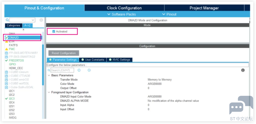Click the info icon in the parameters panel

coord(243,70)
